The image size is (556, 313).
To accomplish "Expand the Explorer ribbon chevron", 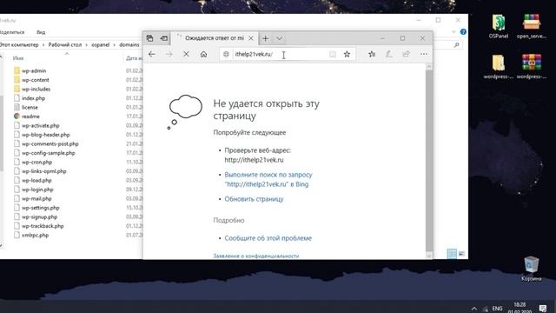I will click(x=453, y=32).
